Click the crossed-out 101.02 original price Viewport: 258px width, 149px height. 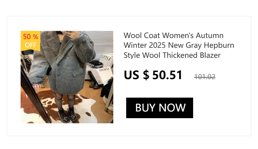(205, 77)
